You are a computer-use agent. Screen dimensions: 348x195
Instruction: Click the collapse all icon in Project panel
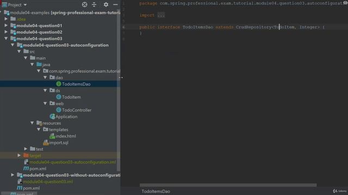[94, 4]
